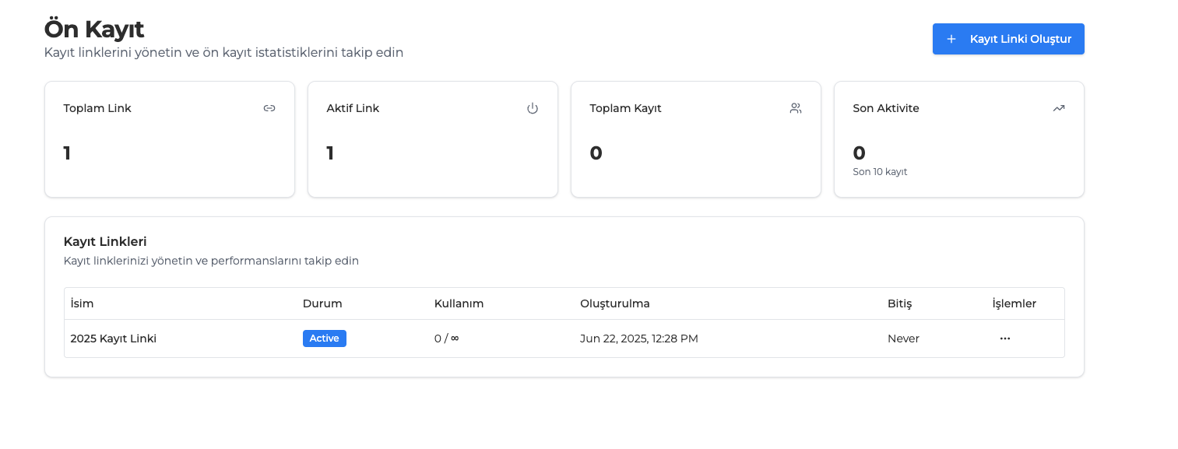Open the three-dot actions menu for 2025 Kayıt Linki
The width and height of the screenshot is (1178, 449).
pyautogui.click(x=1004, y=339)
